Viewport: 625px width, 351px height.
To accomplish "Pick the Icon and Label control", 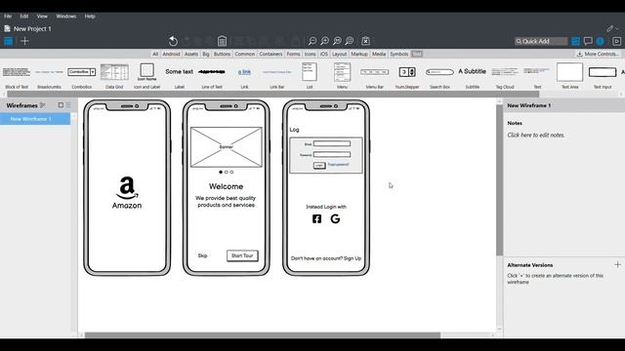I will tap(147, 75).
